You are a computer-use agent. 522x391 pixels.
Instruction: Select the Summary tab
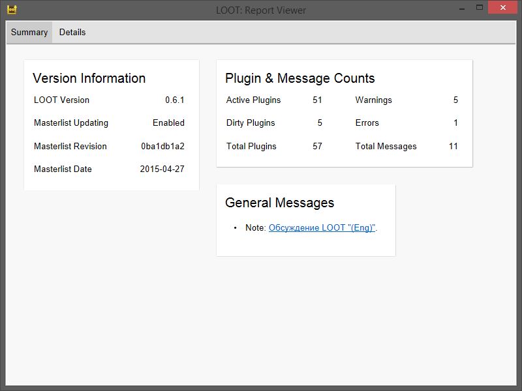29,32
